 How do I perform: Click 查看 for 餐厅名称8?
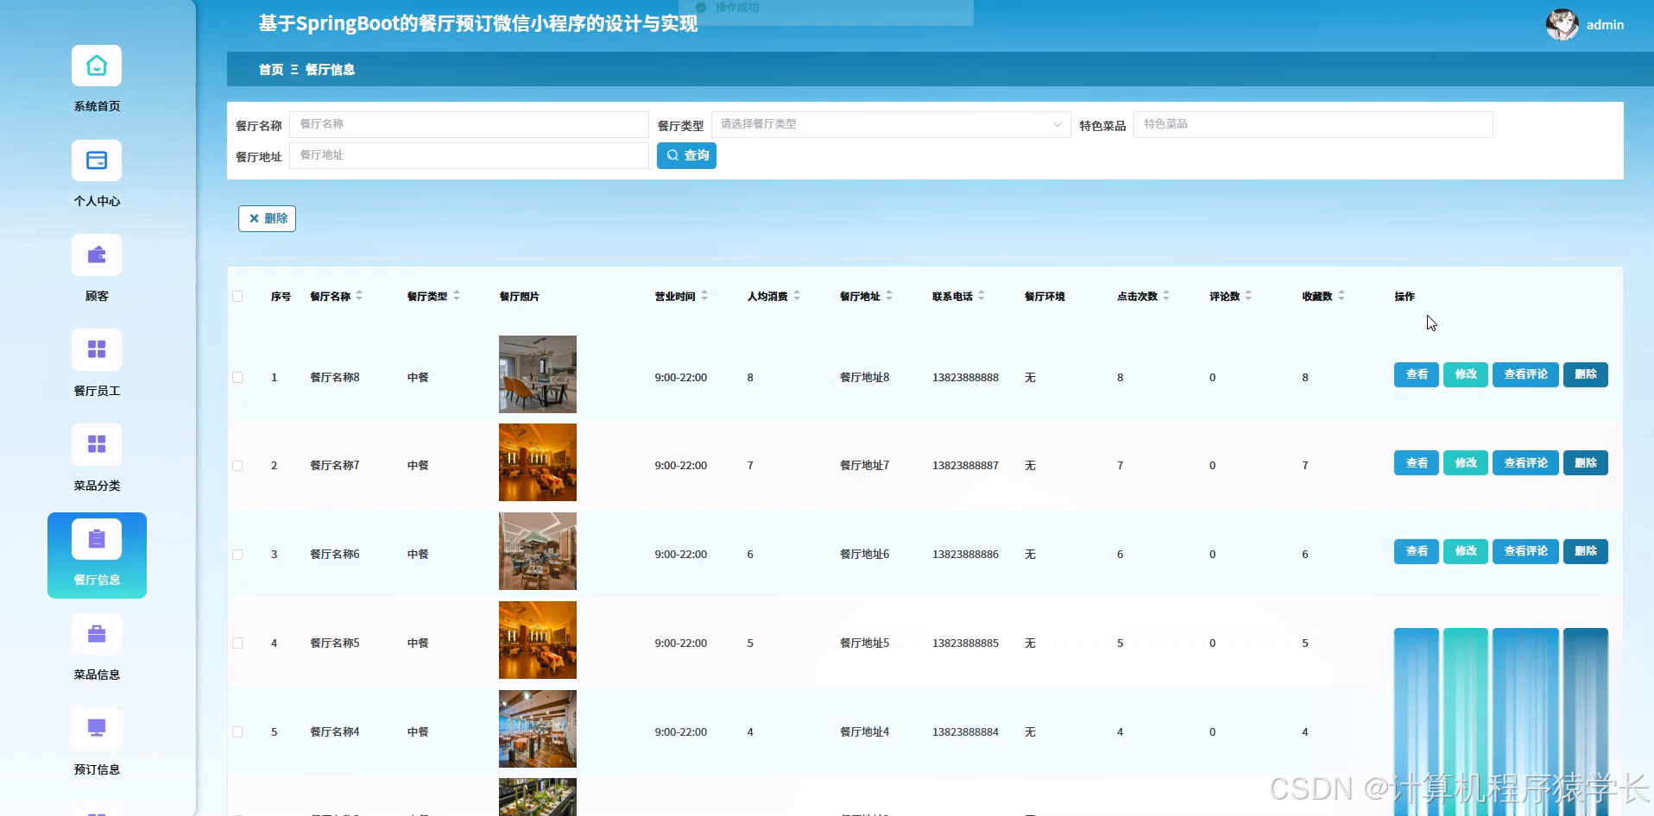1416,374
